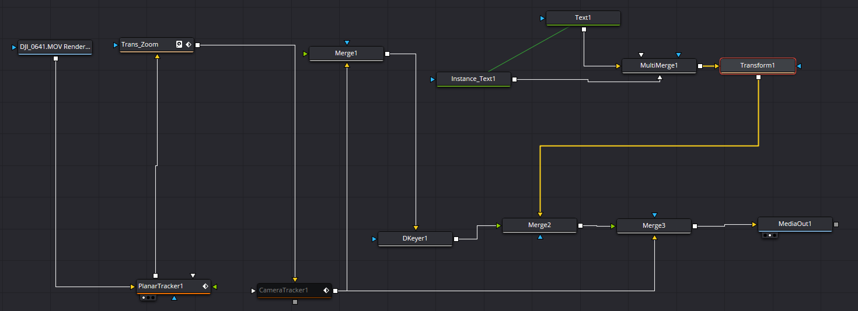This screenshot has height=311, width=858.
Task: Click the gray square below CameraTracker1
Action: pos(295,302)
